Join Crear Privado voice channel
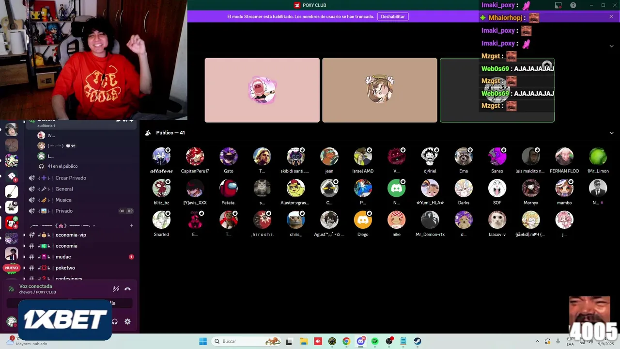 click(80, 178)
